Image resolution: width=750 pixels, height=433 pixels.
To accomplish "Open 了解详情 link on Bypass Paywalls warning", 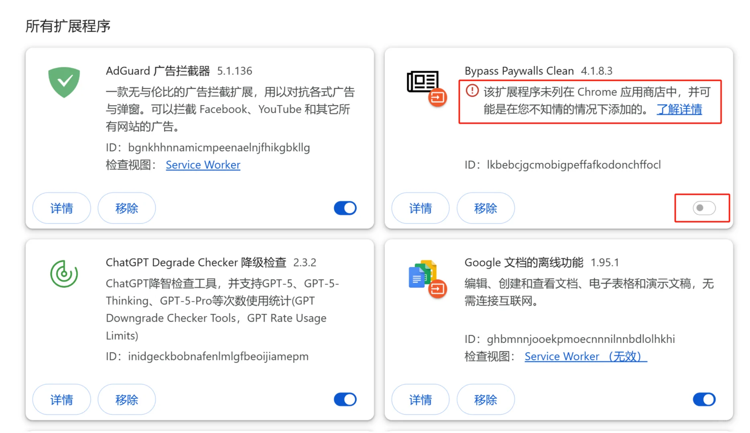I will [679, 109].
